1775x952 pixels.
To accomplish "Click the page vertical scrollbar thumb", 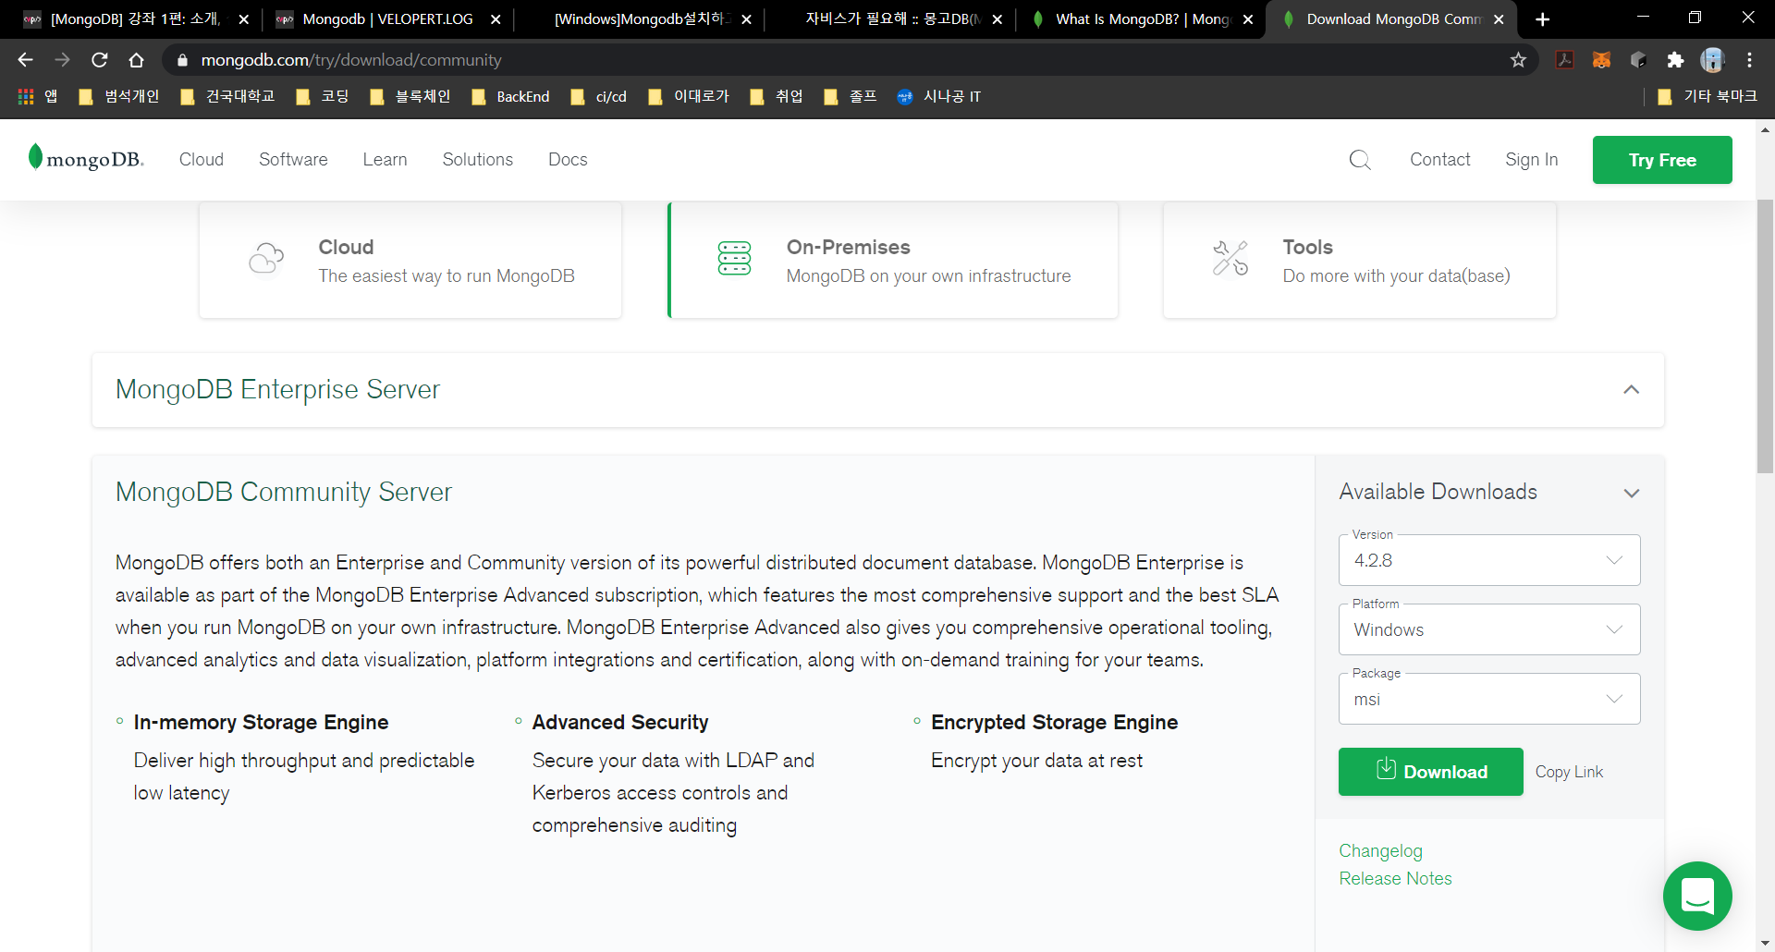I will pos(1765,337).
